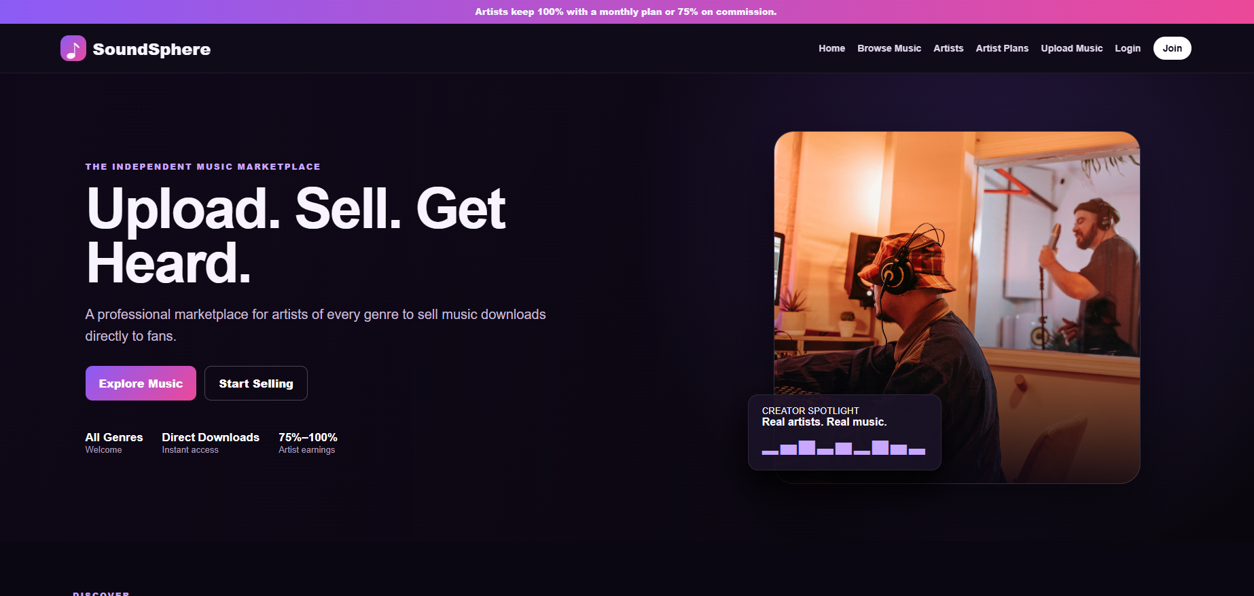Click 'Real artists. Real music.' text
Screen dimensions: 1254x596
[x=824, y=422]
